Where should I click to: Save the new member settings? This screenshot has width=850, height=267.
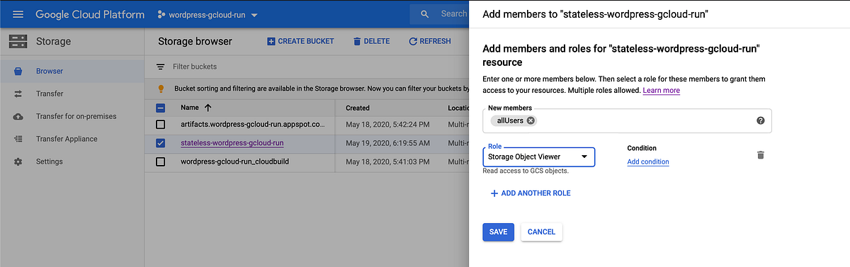pyautogui.click(x=498, y=232)
